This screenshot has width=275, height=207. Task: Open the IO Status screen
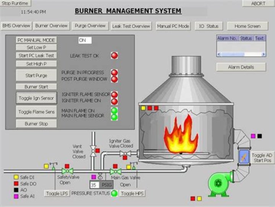(209, 26)
